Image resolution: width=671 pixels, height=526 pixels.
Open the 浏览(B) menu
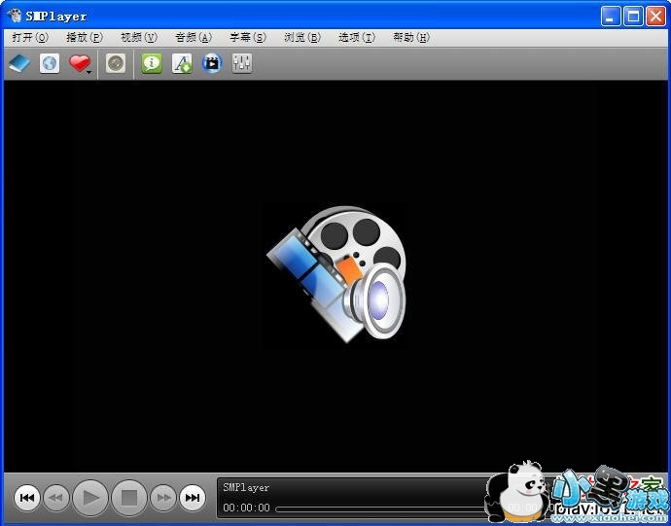(x=302, y=38)
